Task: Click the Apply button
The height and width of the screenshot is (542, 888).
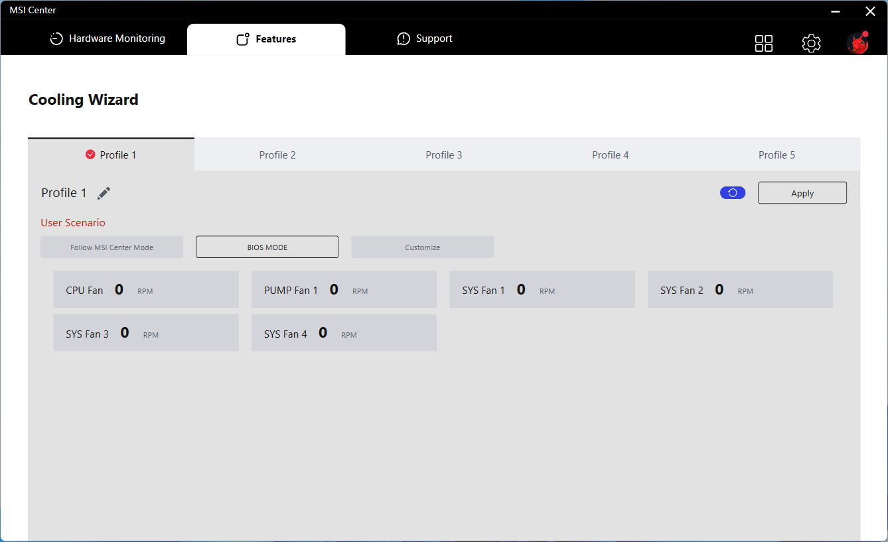Action: point(802,193)
